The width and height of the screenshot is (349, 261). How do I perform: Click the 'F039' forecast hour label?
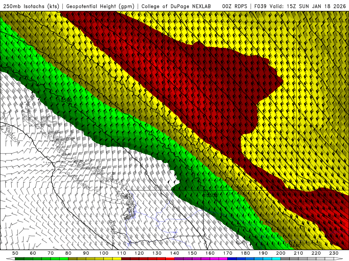tap(260, 7)
